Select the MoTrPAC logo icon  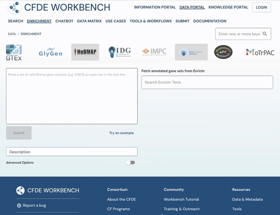pos(260,52)
